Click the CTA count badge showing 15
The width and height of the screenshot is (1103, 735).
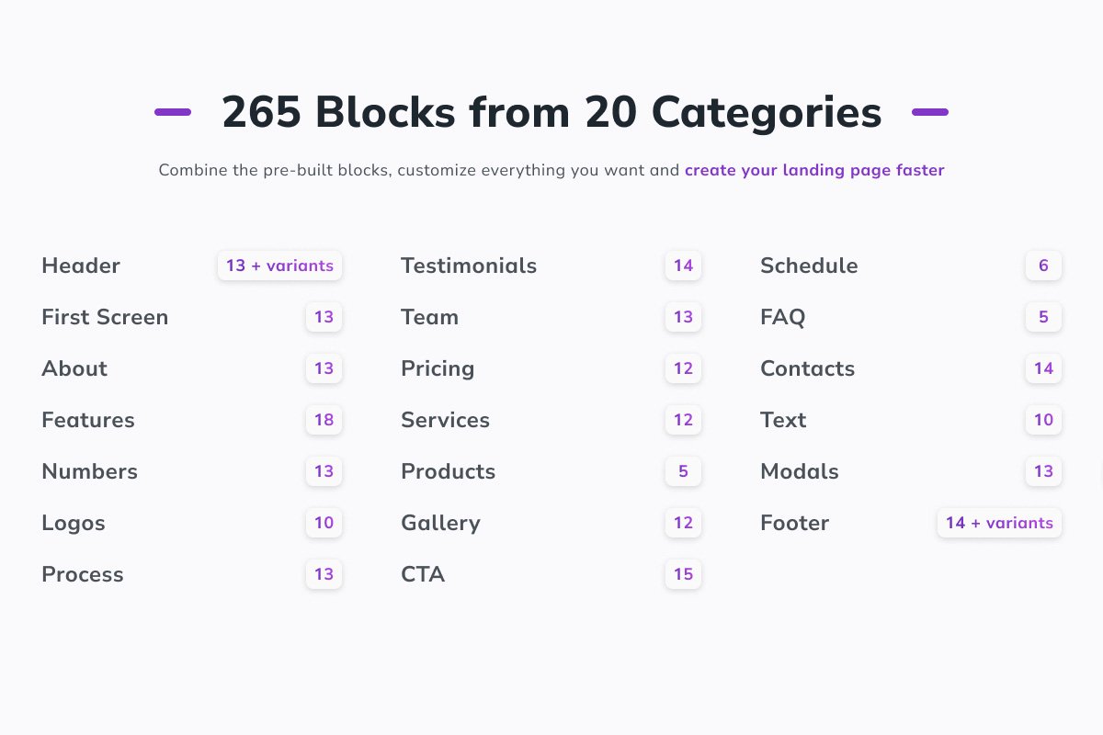(x=683, y=574)
